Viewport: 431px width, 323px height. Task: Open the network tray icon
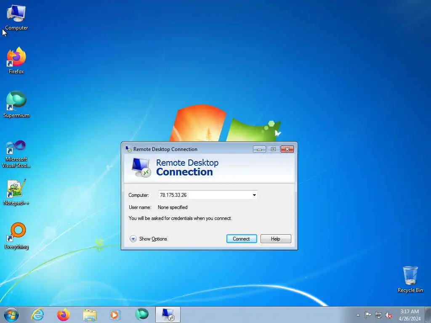[x=378, y=315]
